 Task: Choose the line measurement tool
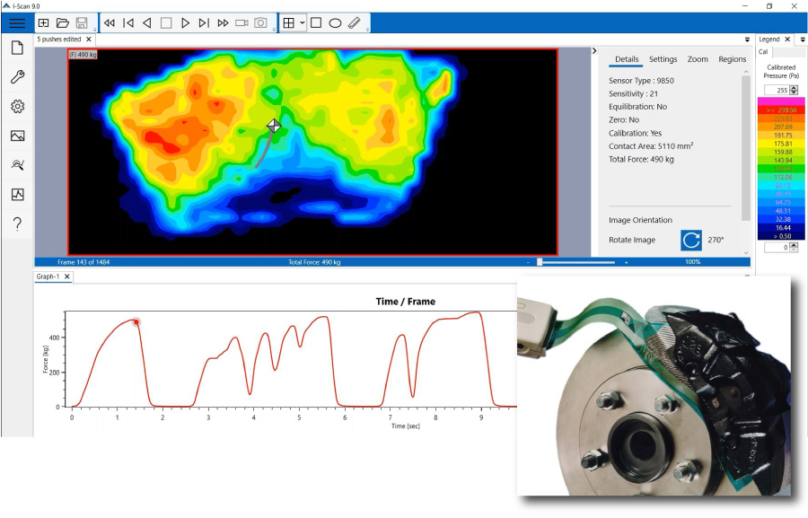pyautogui.click(x=355, y=23)
